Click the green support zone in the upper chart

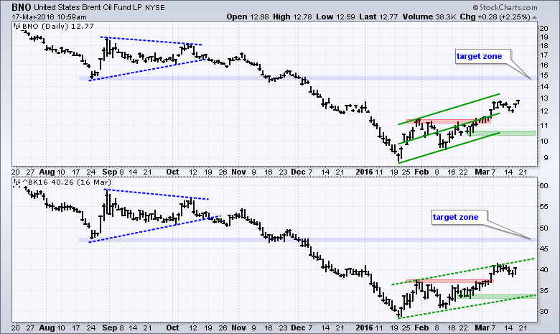(x=502, y=134)
